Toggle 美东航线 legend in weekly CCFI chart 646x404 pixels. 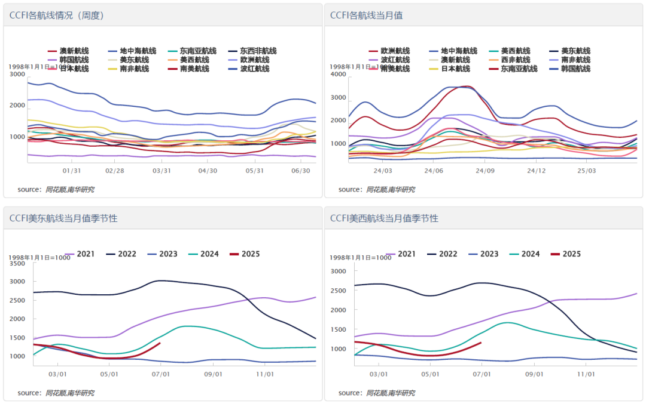[x=129, y=60]
